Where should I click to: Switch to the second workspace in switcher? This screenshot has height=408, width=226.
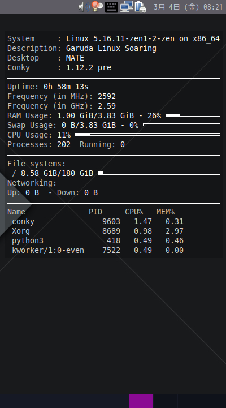pos(166,401)
